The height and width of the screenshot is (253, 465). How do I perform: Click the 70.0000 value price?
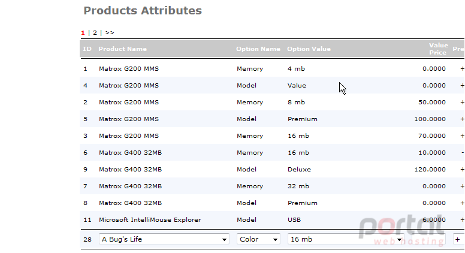pyautogui.click(x=432, y=136)
